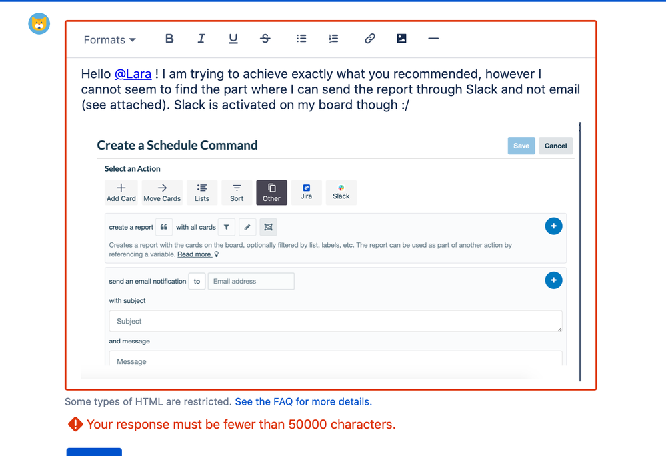Screen dimensions: 666x456
Task: Add the send email notification action with plus
Action: click(x=553, y=280)
